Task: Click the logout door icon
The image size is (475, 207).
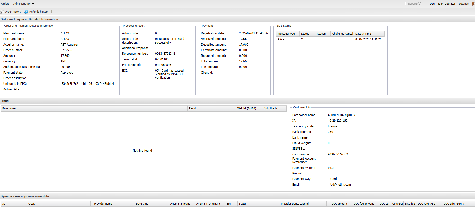Action: click(473, 4)
